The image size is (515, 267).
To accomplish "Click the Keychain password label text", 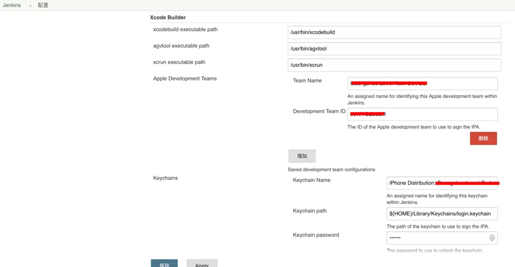I will pos(316,235).
